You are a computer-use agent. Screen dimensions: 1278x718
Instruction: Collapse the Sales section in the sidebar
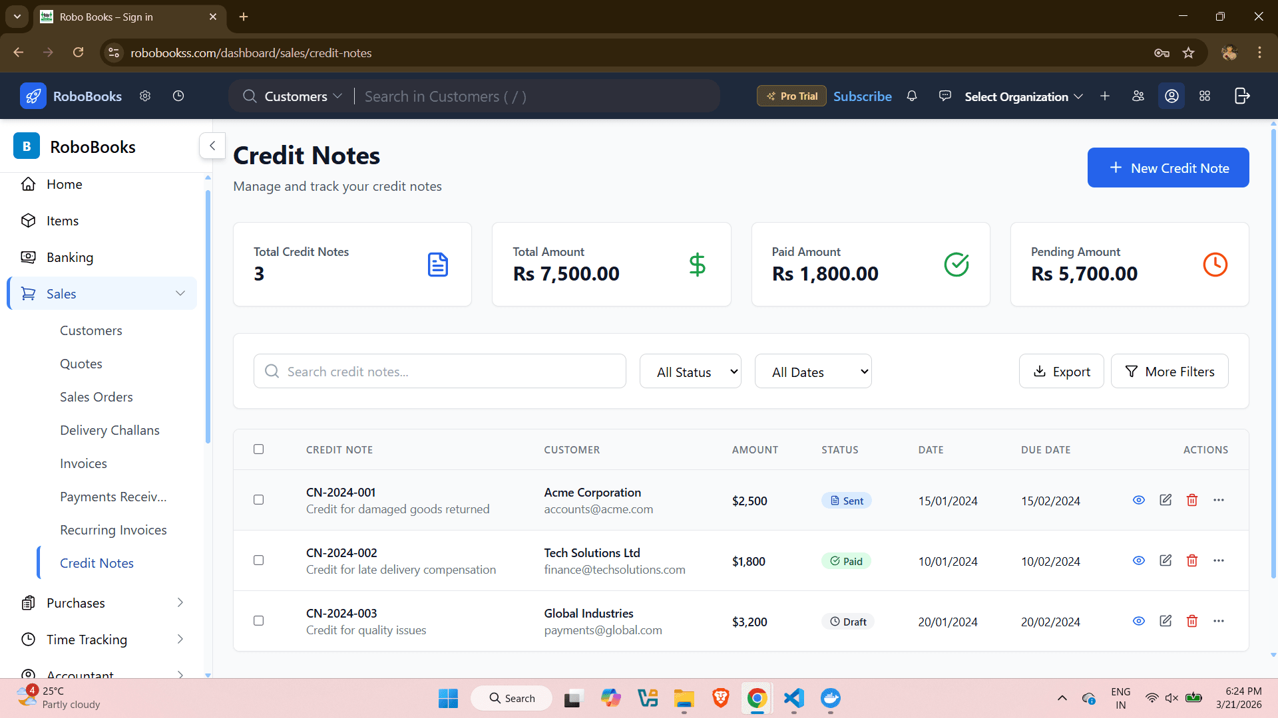pyautogui.click(x=180, y=293)
